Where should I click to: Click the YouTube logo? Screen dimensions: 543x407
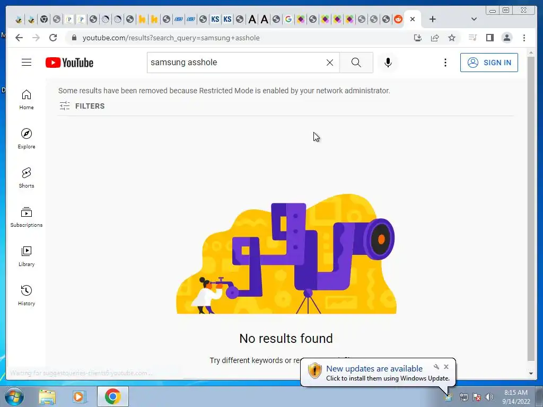(x=69, y=63)
